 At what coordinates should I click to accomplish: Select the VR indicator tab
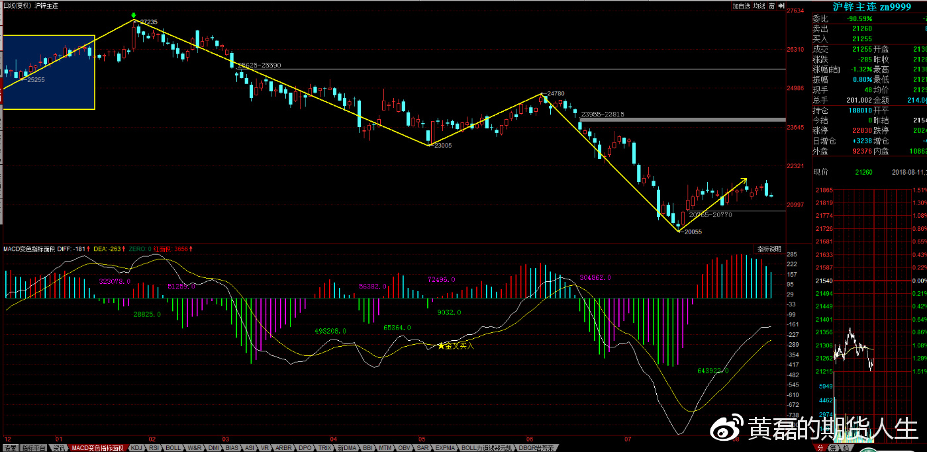(265, 448)
